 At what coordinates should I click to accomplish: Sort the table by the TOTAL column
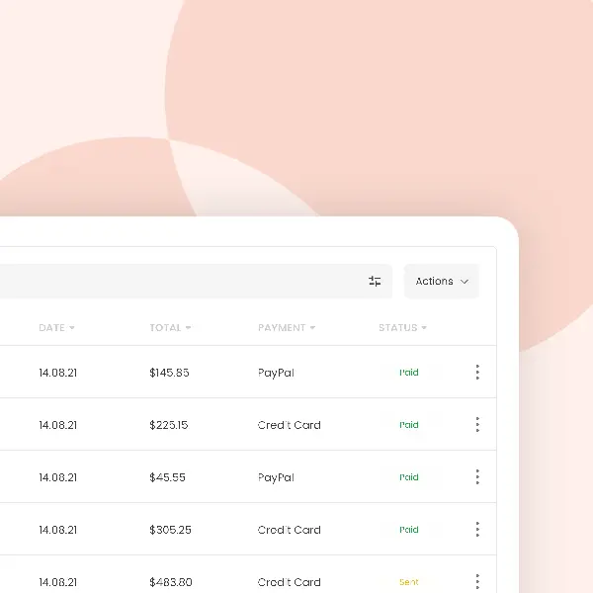(170, 328)
